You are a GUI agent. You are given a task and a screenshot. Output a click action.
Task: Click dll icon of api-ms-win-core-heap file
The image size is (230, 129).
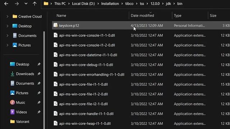click(55, 123)
